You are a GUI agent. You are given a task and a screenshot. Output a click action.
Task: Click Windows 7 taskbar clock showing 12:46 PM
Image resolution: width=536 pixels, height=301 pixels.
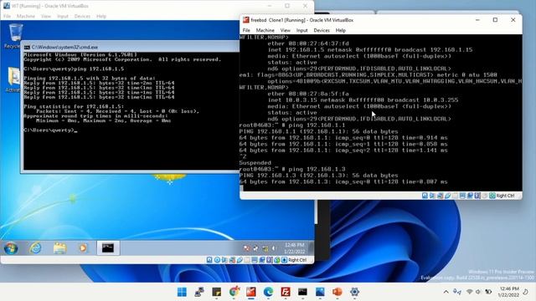pos(294,248)
